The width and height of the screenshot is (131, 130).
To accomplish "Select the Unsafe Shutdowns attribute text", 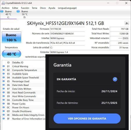I will (22, 111).
